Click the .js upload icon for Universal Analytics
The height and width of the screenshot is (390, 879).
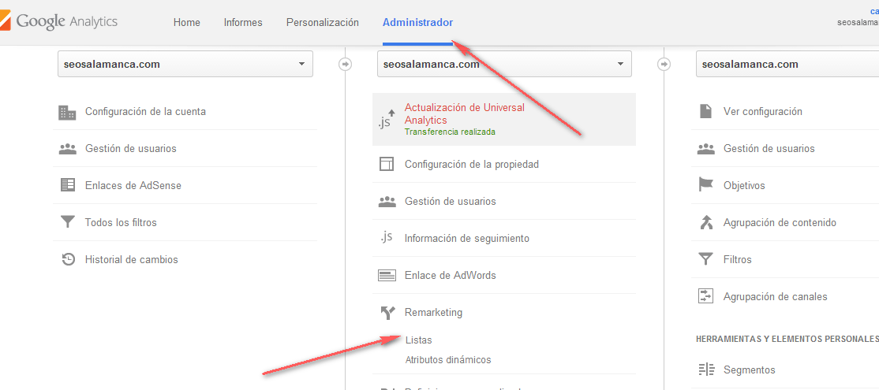point(387,120)
